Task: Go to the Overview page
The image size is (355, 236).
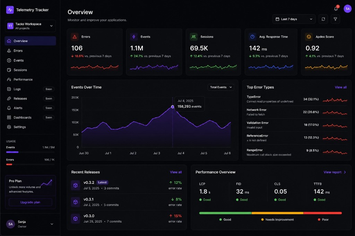Action: click(x=31, y=41)
